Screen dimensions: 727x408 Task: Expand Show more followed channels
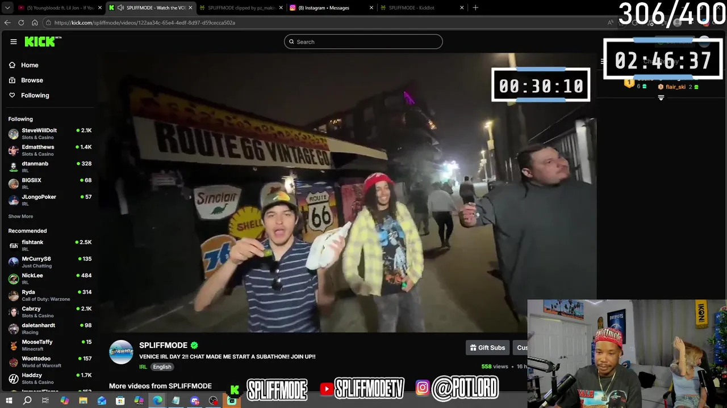tap(20, 216)
